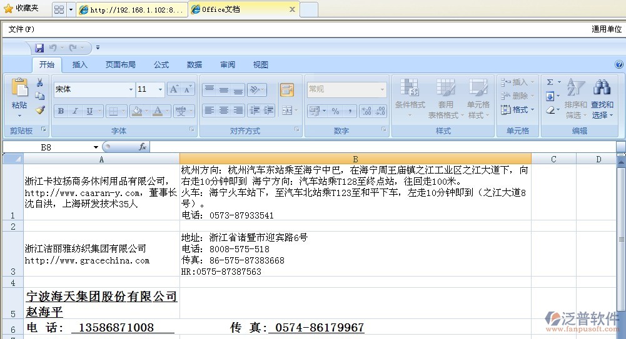This screenshot has width=626, height=339.
Task: Click the Redo arrow in quick access toolbar
Action: (73, 48)
